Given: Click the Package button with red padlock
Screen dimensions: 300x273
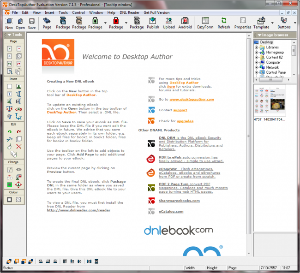Looking at the screenshot, I should point(116,23).
